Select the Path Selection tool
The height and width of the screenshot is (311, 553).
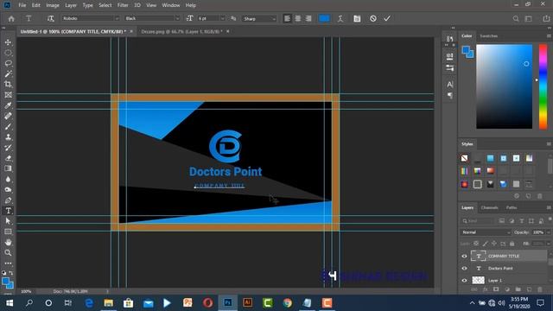8,221
